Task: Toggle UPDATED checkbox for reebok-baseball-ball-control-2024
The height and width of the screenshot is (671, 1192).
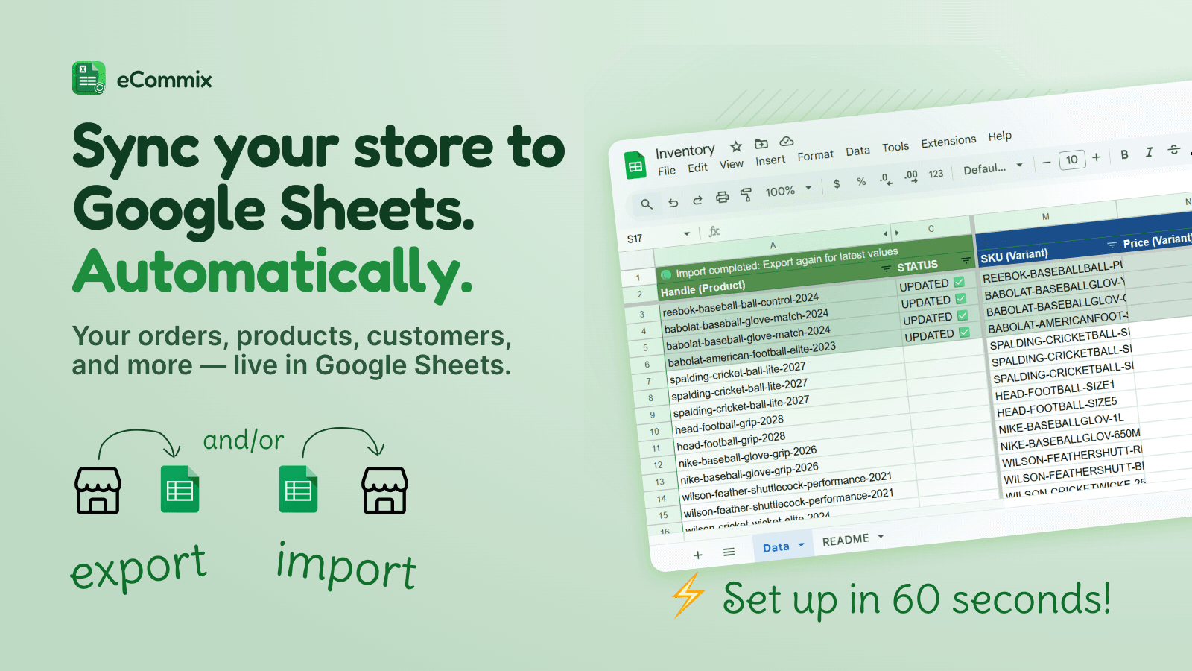Action: coord(959,282)
